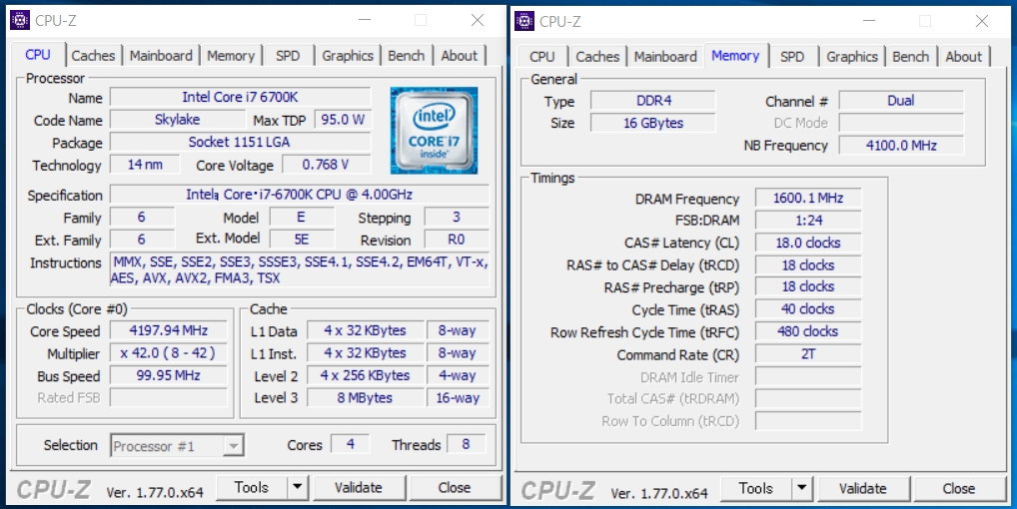Open Caches tab in right CPU-Z window
The image size is (1017, 509).
pyautogui.click(x=597, y=56)
